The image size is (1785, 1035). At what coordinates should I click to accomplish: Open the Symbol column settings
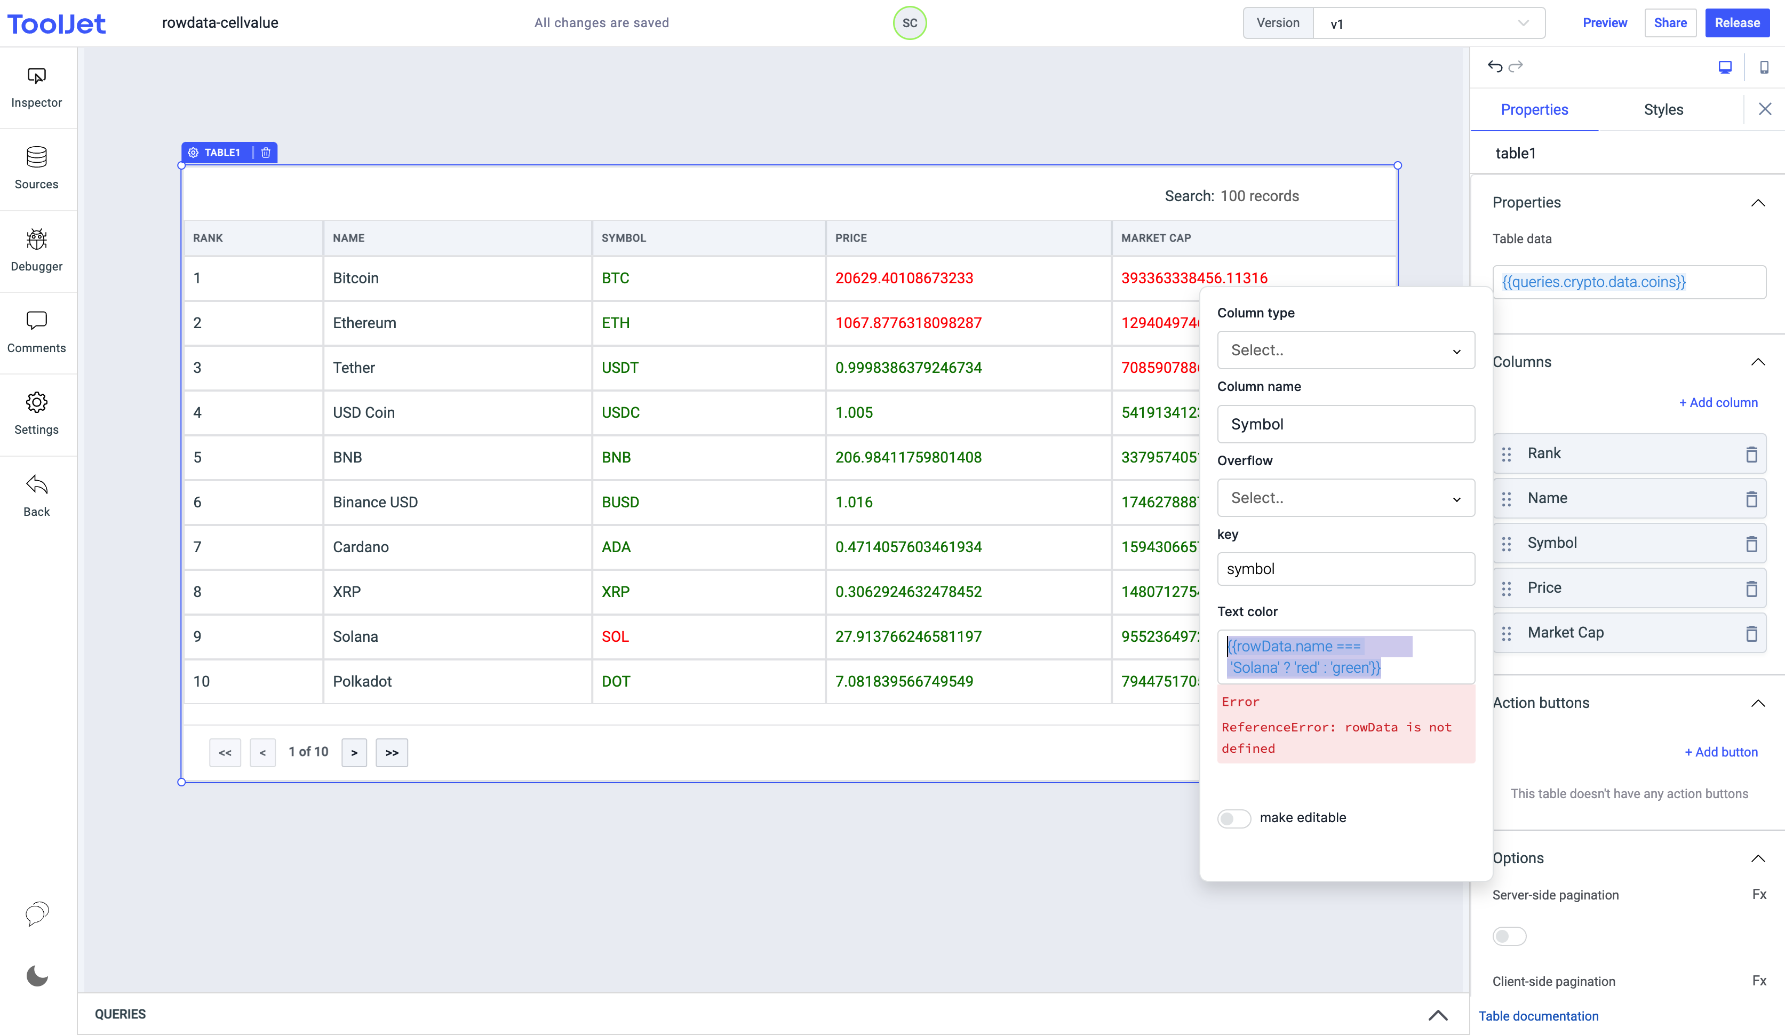pos(1629,543)
